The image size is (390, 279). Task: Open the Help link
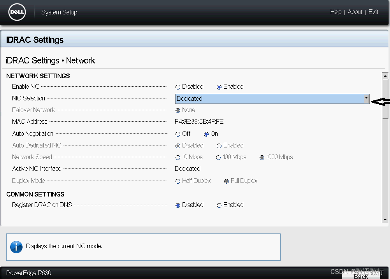[x=336, y=12]
